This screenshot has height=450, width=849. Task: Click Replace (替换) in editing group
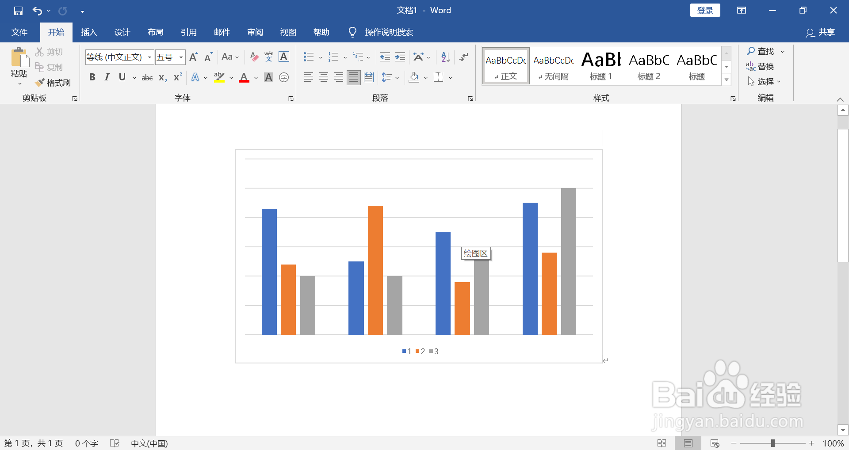(x=760, y=67)
